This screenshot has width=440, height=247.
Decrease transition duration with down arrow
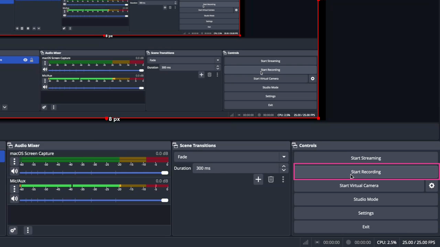[284, 170]
